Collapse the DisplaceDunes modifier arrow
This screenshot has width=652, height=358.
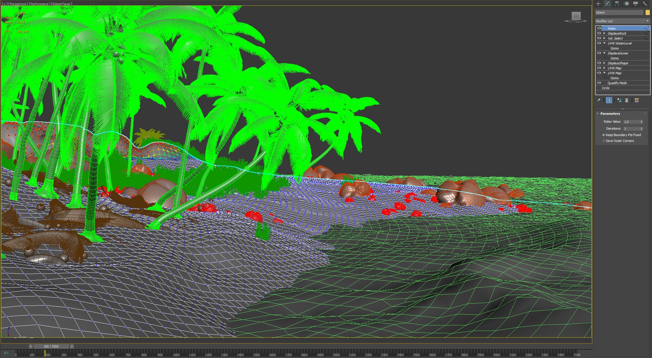604,53
